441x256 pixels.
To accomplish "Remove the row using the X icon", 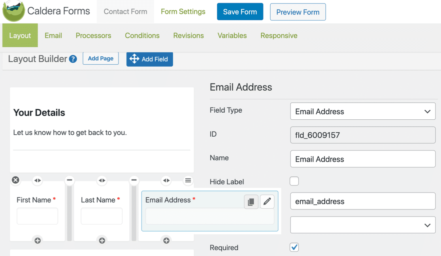I will coord(15,180).
